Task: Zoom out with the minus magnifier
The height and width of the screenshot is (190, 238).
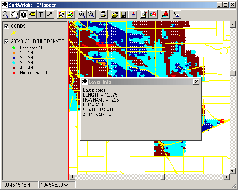Action: 91,15
